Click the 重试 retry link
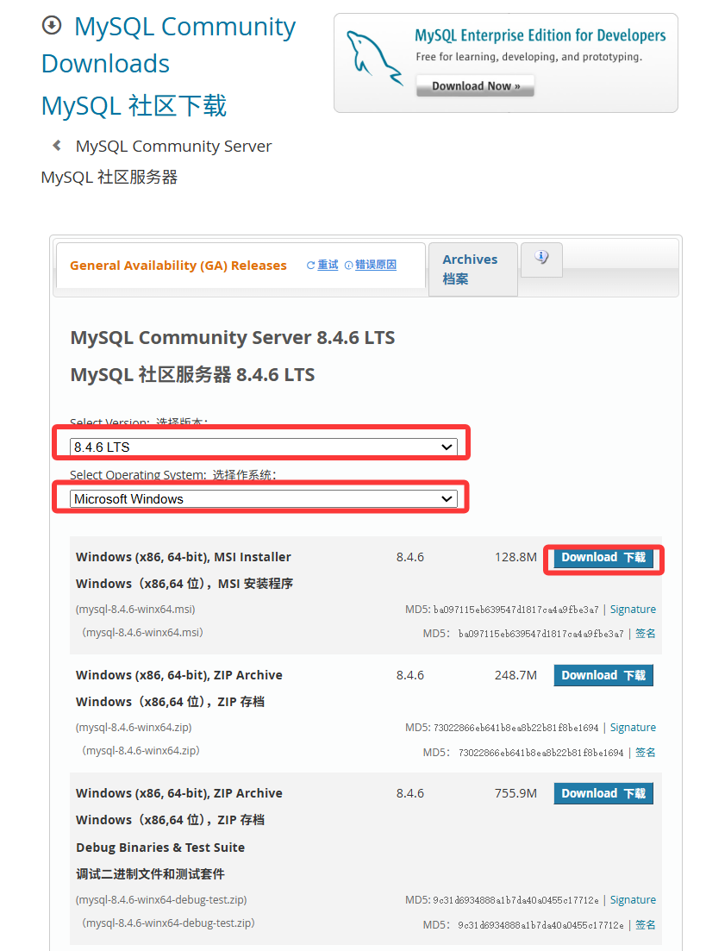This screenshot has width=706, height=951. (x=328, y=265)
